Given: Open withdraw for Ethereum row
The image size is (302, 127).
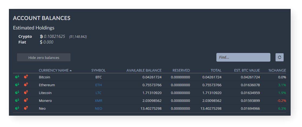Looking at the screenshot, I should (26, 85).
